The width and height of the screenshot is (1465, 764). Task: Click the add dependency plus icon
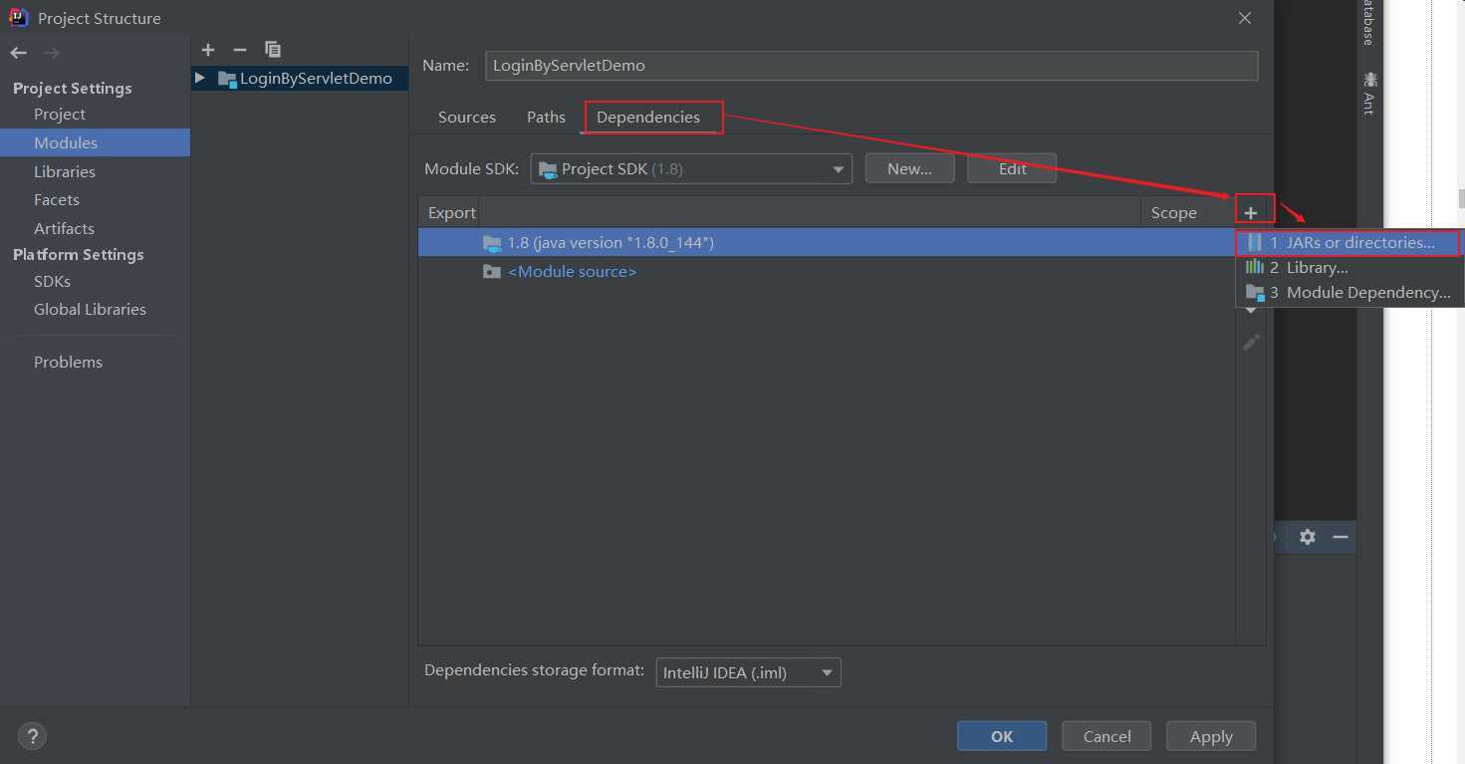click(1251, 211)
